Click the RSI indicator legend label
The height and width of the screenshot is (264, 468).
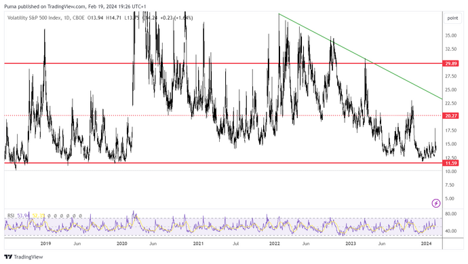11,216
